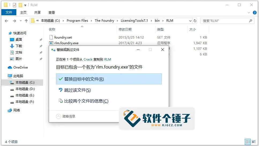Screen dimensions: 259x146
Task: Sort by 修改日期 column header
Action: click(125, 29)
